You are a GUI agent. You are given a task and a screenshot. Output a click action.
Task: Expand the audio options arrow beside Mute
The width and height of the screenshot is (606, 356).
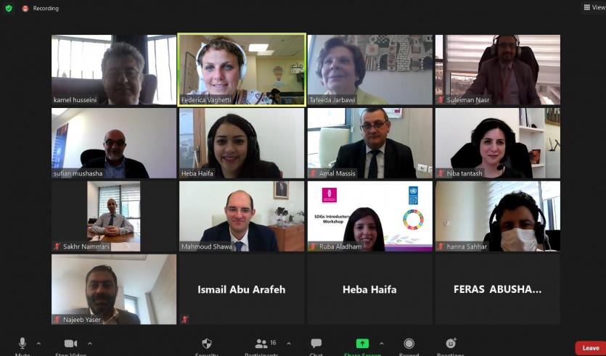(38, 343)
